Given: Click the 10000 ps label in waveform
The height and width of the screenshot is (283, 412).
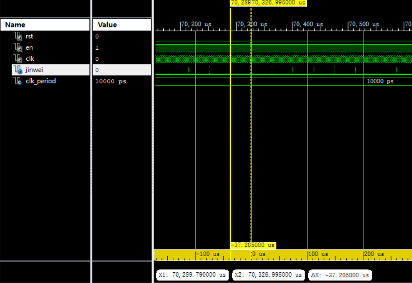Looking at the screenshot, I should pos(380,81).
